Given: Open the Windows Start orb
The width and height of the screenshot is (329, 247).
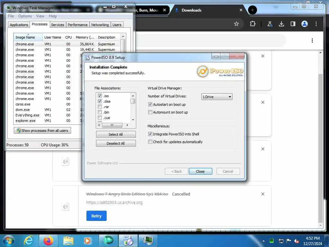Looking at the screenshot, I should (8, 241).
